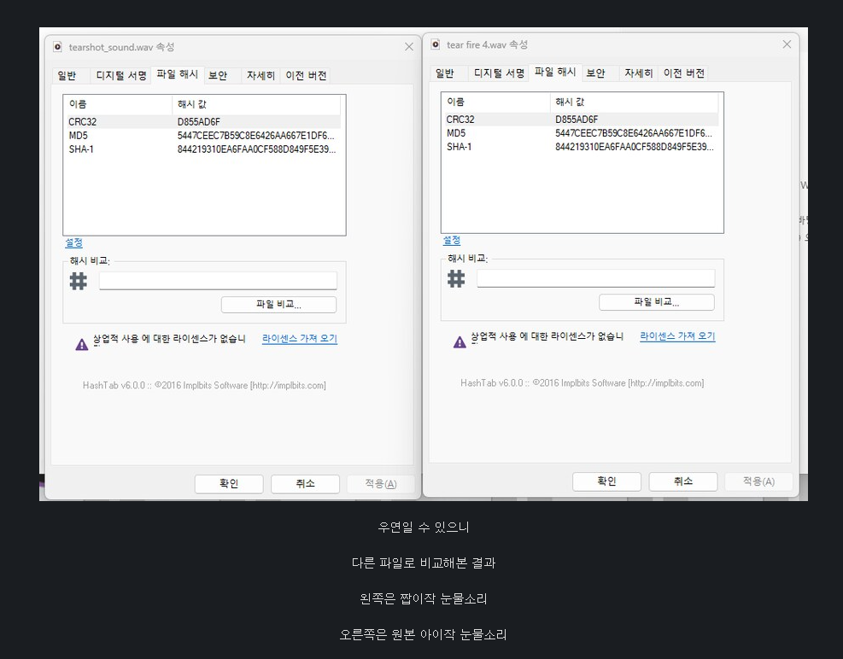Open 일반 tab in tear fire 4.wav window
The image size is (843, 659).
click(445, 73)
